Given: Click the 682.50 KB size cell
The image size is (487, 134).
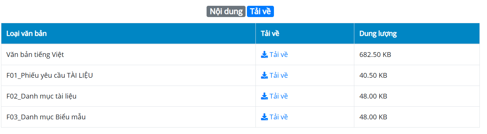Looking at the screenshot, I should [x=417, y=55].
